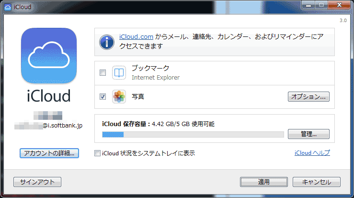Open 写真 settings with オプション... button
The image size is (354, 198).
[309, 96]
